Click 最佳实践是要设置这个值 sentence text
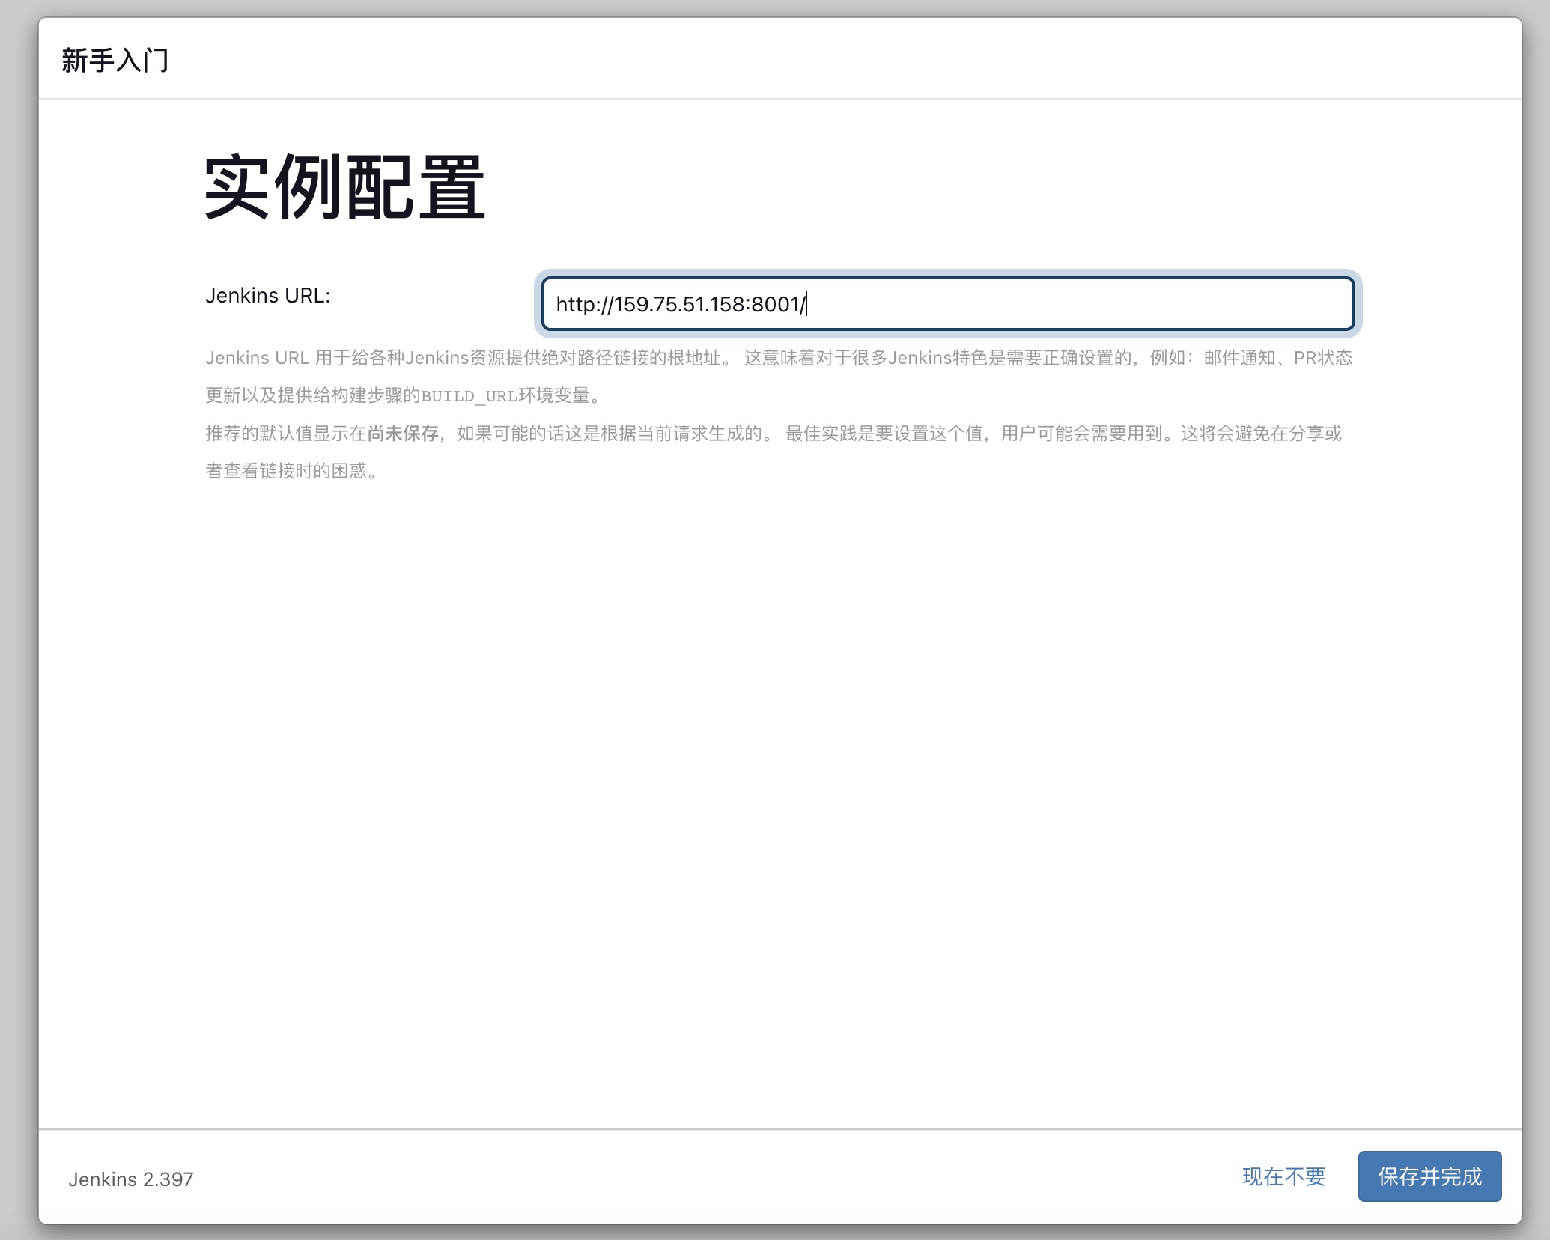The width and height of the screenshot is (1550, 1240). click(884, 434)
